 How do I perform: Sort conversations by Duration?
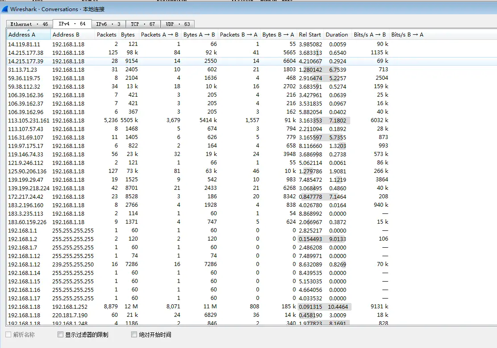(x=336, y=34)
